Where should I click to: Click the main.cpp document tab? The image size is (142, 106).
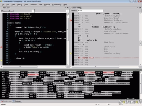click(x=6, y=8)
